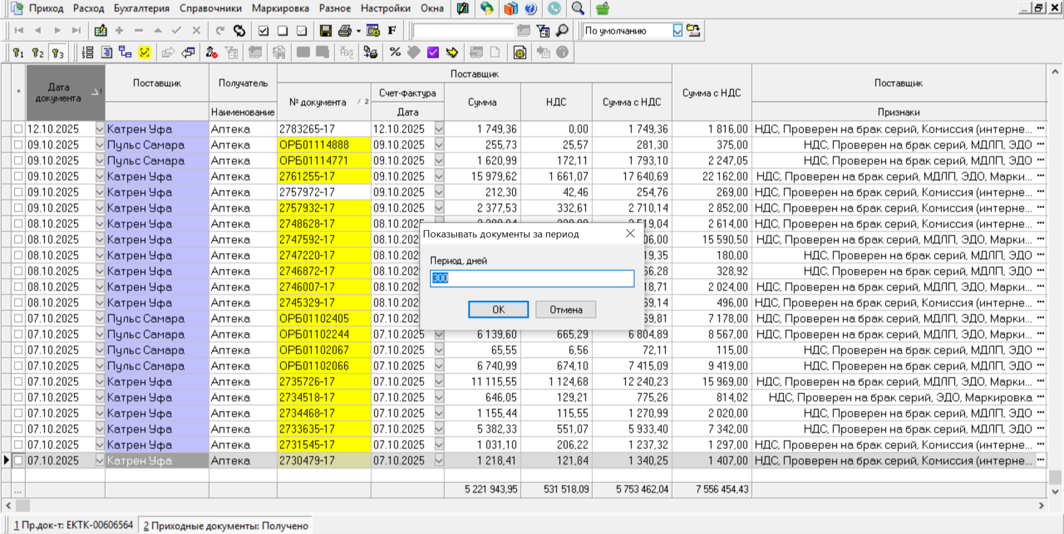Switch to Приходные документы: Получено tab

226,526
